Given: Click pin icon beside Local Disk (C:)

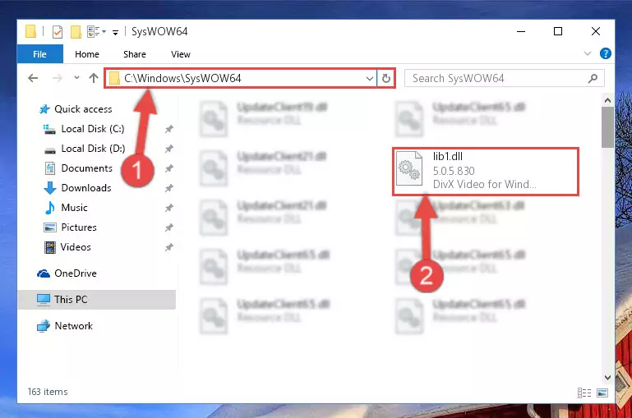Looking at the screenshot, I should [168, 129].
